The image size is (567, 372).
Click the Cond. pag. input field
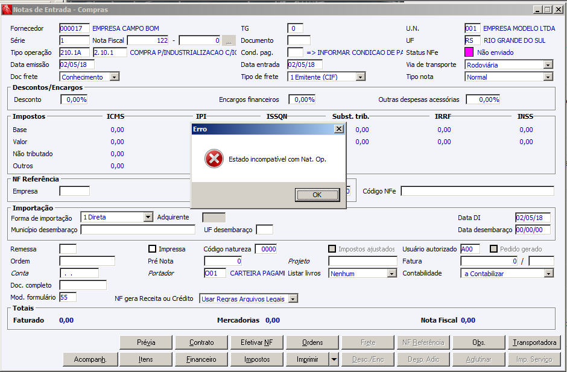click(295, 52)
